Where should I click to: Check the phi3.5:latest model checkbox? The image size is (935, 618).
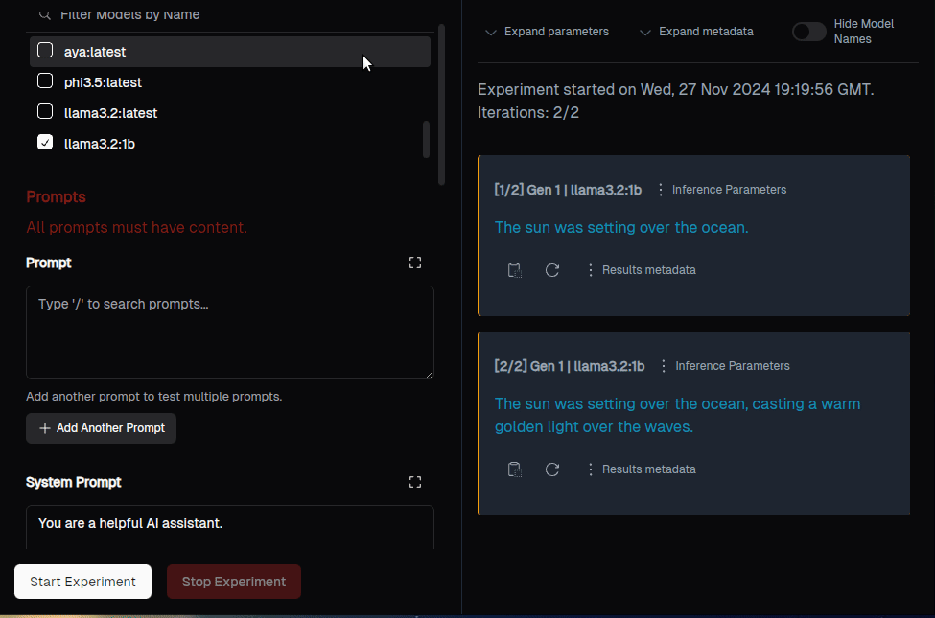pos(45,80)
